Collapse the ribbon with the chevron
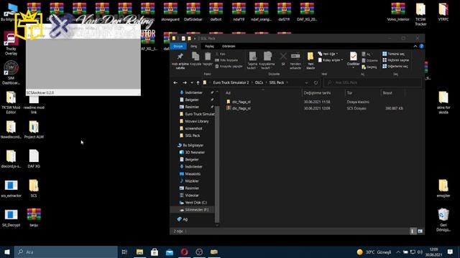 [x=415, y=46]
